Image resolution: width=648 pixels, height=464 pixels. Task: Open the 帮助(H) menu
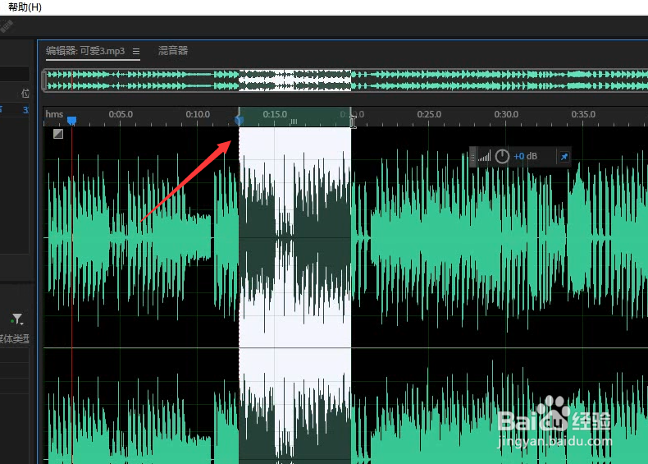point(25,7)
